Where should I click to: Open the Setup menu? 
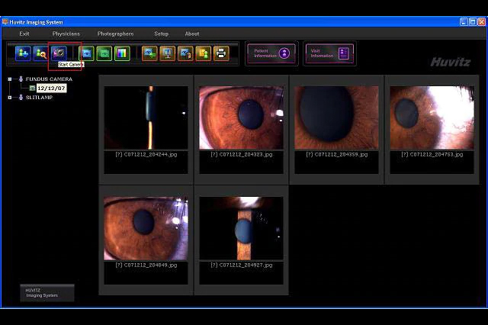(161, 34)
